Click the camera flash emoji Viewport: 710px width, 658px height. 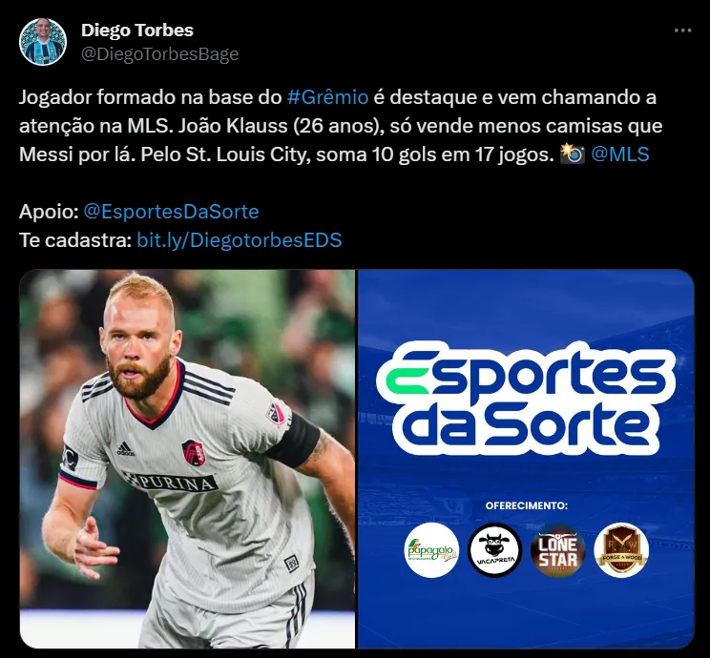573,154
